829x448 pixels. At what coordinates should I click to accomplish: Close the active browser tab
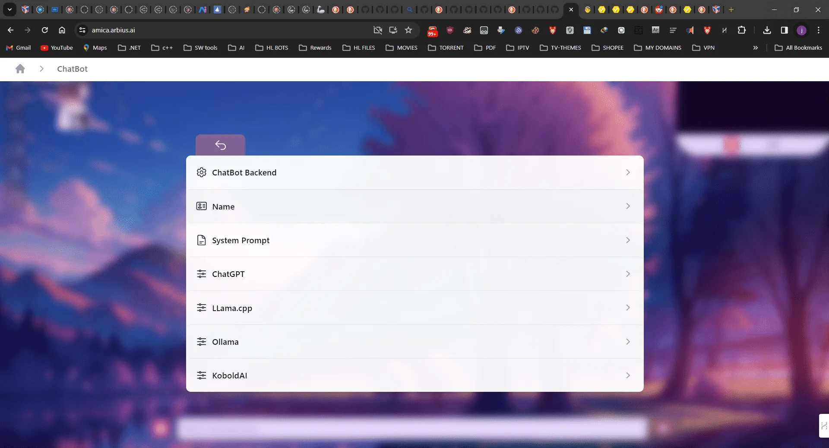point(571,10)
